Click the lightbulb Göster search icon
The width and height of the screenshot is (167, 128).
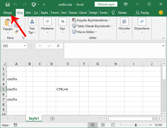[113, 13]
